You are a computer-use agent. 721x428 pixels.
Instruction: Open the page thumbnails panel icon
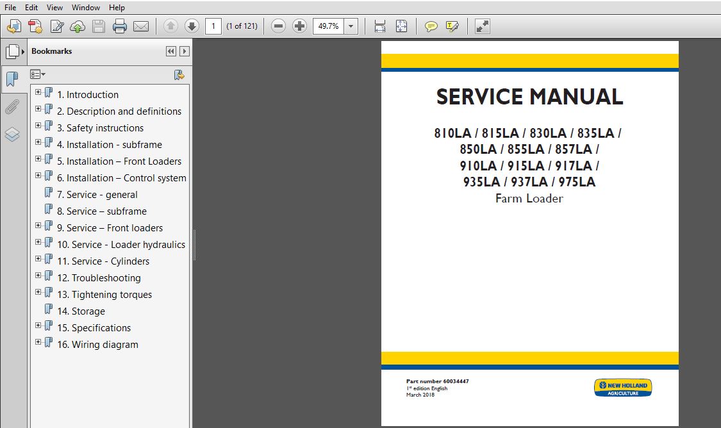click(x=13, y=51)
